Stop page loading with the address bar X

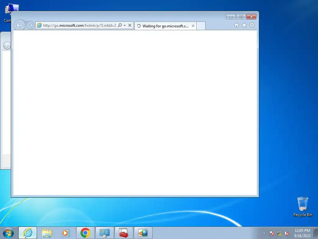(x=130, y=26)
